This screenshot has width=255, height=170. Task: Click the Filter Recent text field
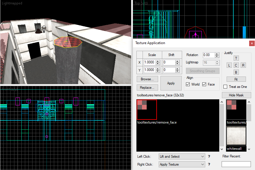[x=236, y=164]
